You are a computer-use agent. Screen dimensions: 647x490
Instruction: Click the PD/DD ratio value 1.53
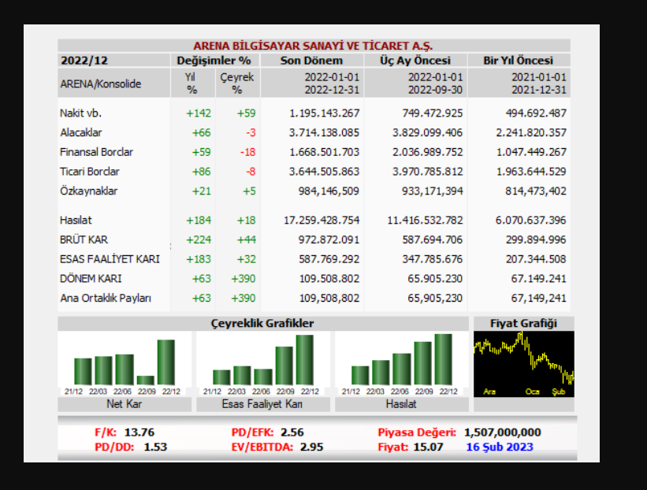pos(155,447)
